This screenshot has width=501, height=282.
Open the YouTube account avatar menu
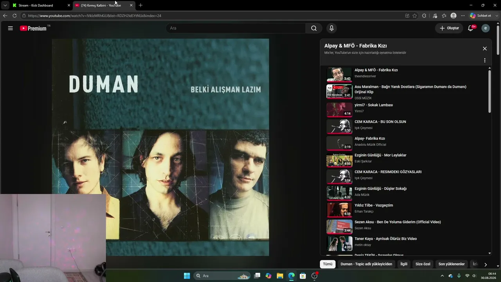[x=486, y=28]
